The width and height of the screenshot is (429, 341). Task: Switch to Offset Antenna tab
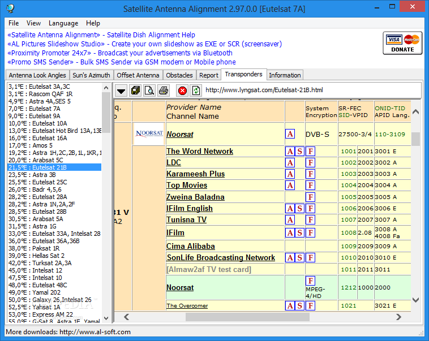click(138, 75)
